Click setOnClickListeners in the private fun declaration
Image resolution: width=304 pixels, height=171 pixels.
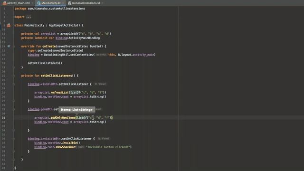(56, 76)
